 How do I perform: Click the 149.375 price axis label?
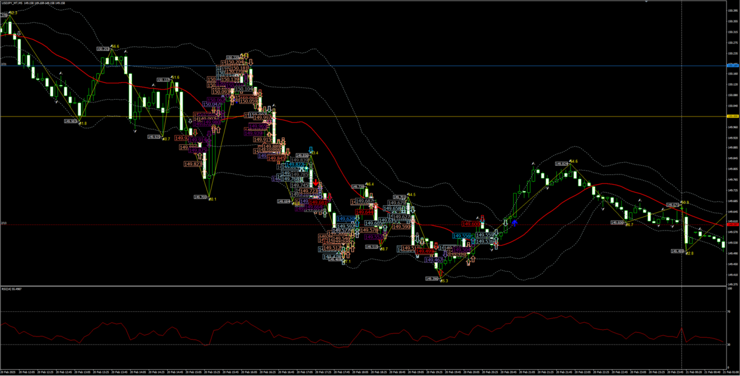tap(733, 284)
